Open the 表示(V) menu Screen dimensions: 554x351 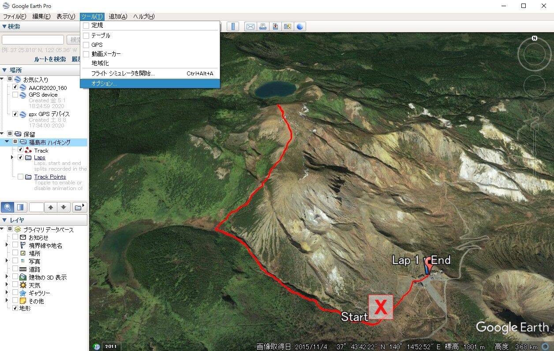(x=66, y=16)
